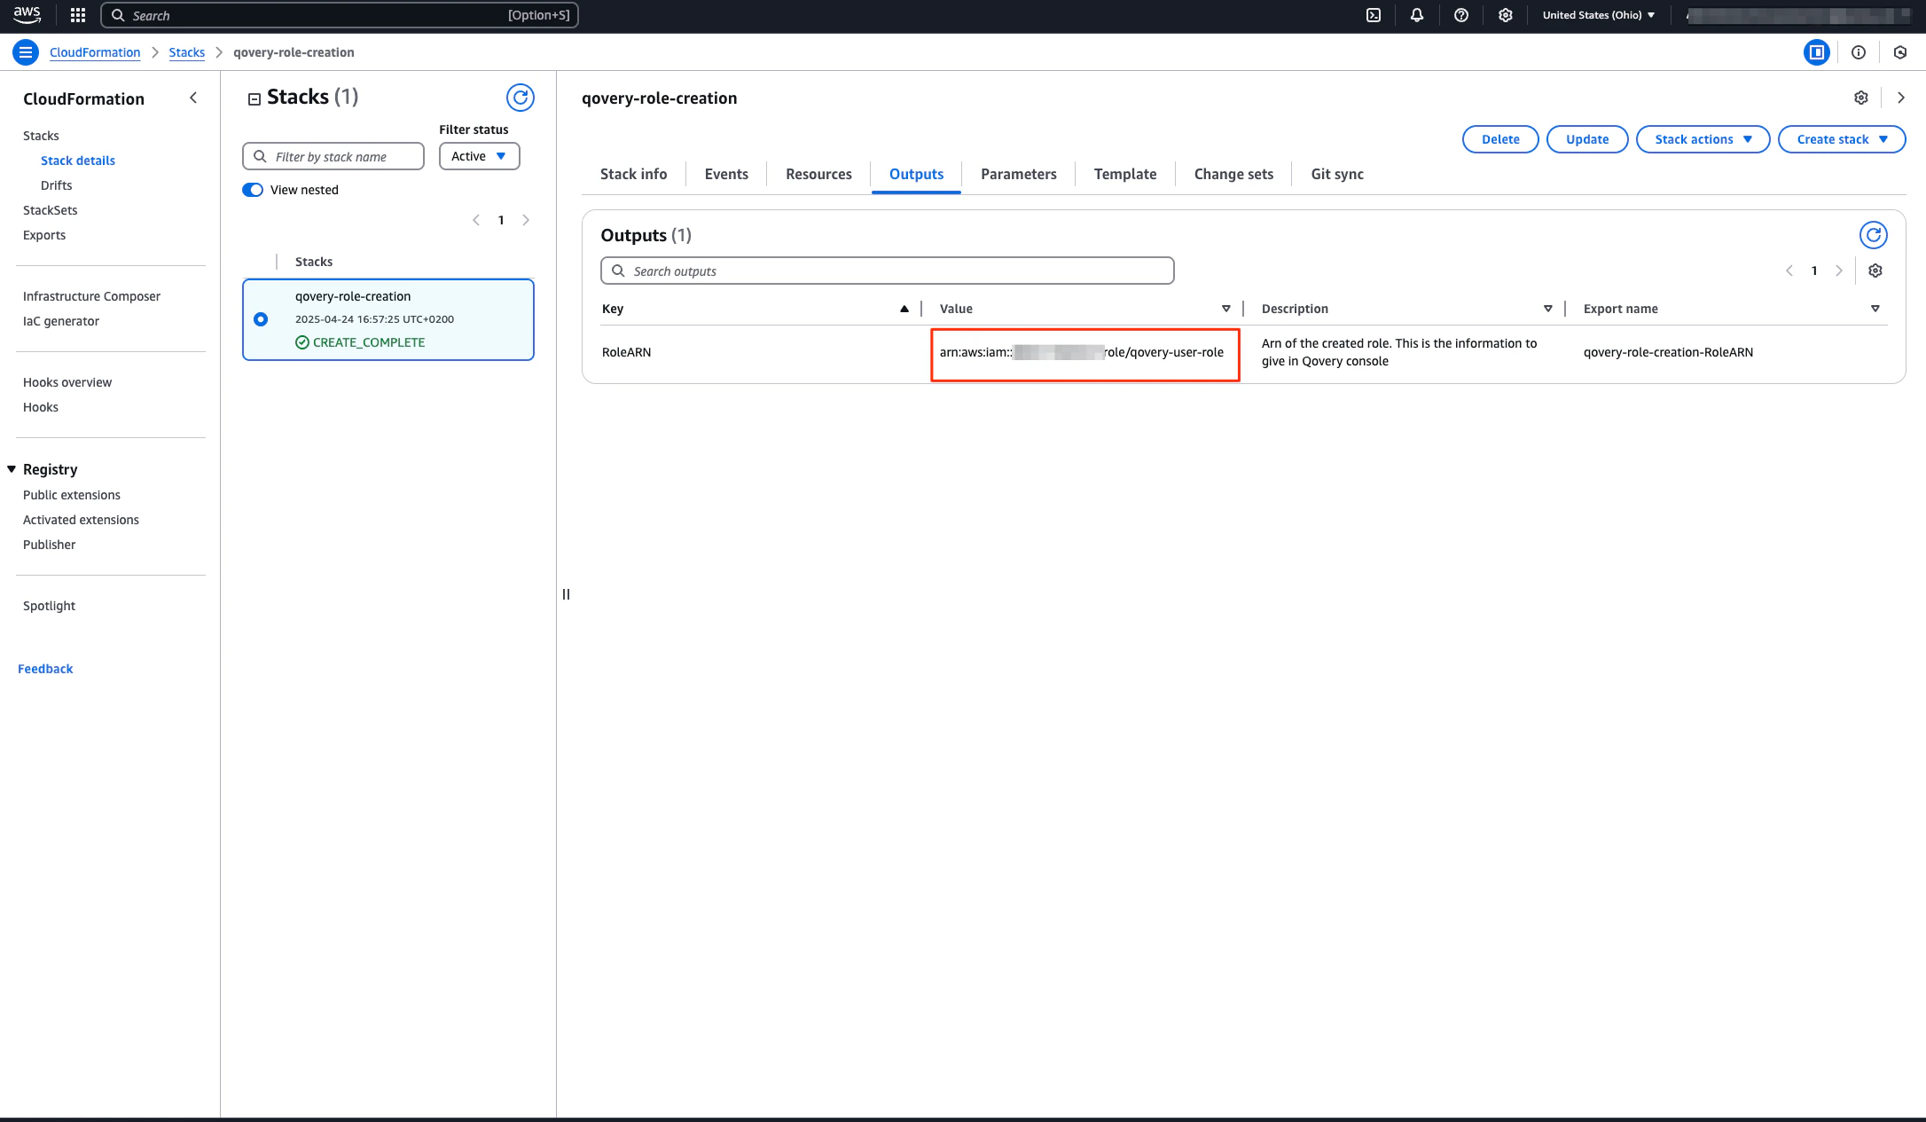Image resolution: width=1926 pixels, height=1122 pixels.
Task: Open account settings gear in top bar
Action: point(1505,15)
